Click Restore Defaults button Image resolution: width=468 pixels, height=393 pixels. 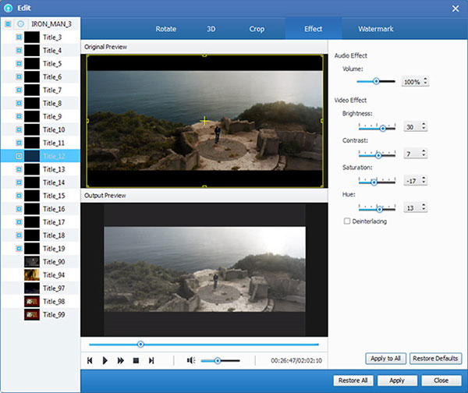click(x=435, y=359)
